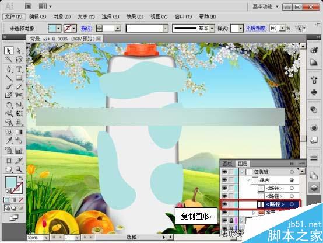
Task: Select the Hand tool
Action: pyautogui.click(x=9, y=169)
